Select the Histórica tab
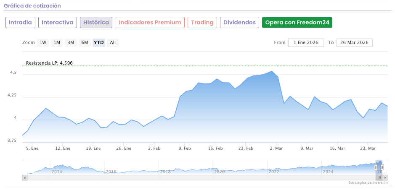The height and width of the screenshot is (190, 395). coord(96,22)
